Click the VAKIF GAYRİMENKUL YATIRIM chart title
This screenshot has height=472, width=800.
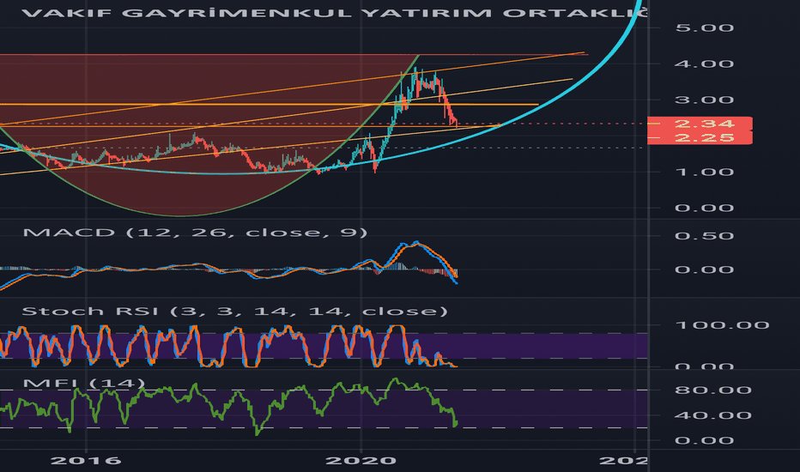pos(335,13)
